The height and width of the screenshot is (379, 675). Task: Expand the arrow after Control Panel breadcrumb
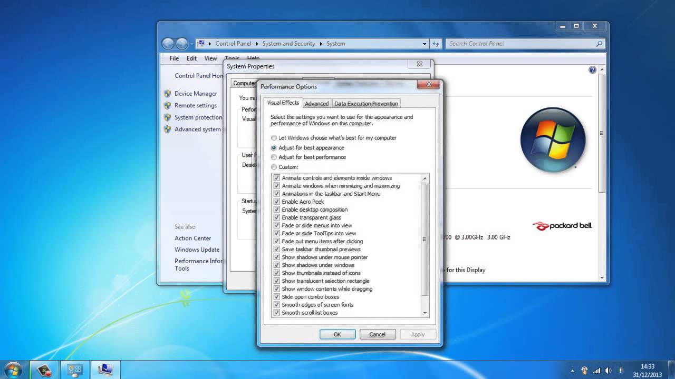pos(257,44)
